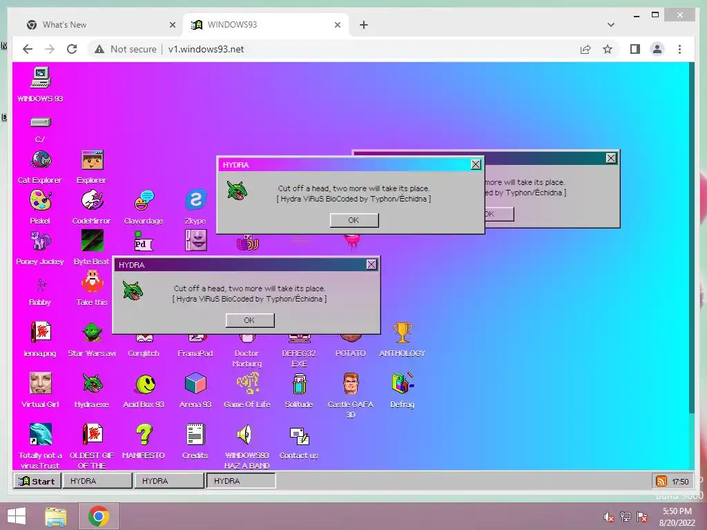Go back in browser history
Image resolution: width=707 pixels, height=530 pixels.
click(28, 49)
